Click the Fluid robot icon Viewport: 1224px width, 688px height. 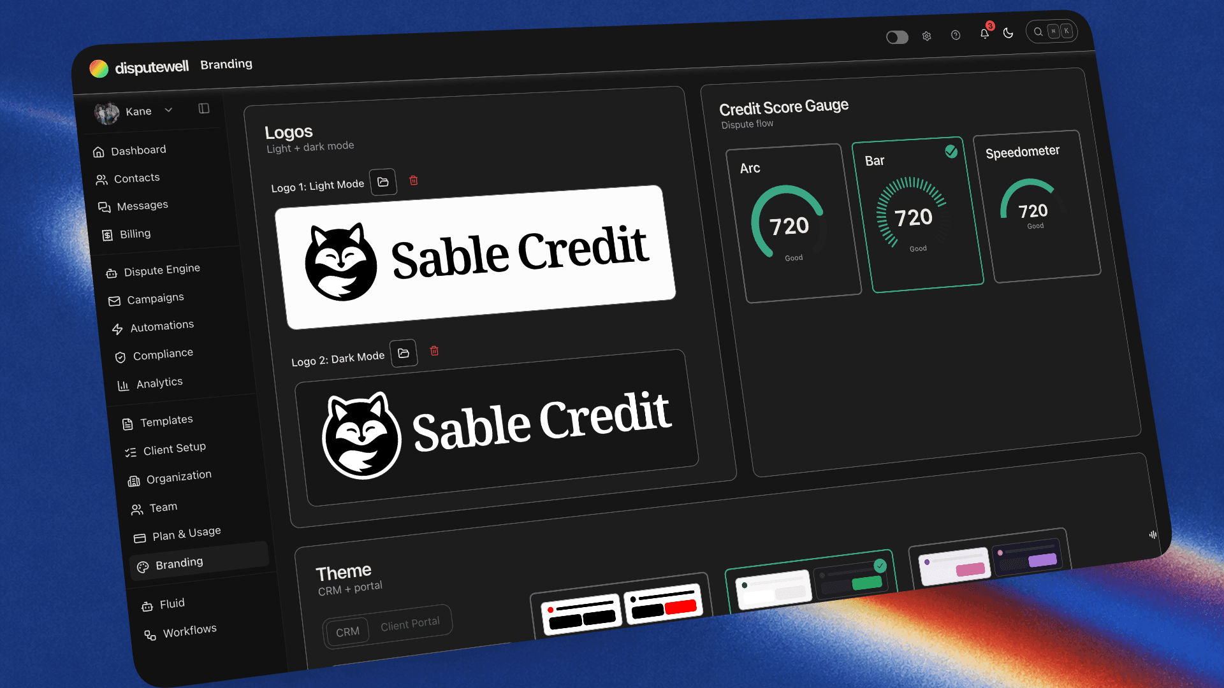point(147,606)
